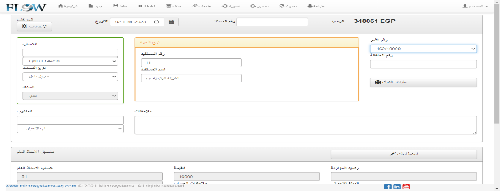Save the record using حفظ
This screenshot has height=191, width=500.
pyautogui.click(x=121, y=6)
